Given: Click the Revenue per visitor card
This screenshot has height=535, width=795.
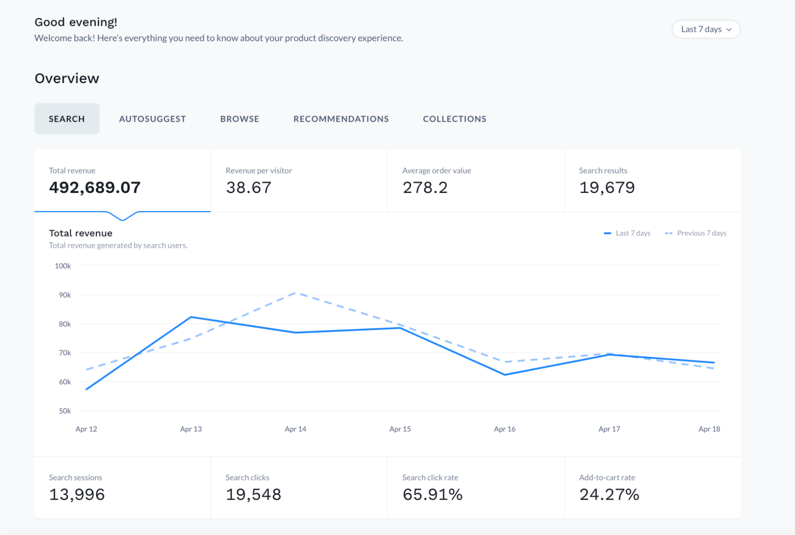Looking at the screenshot, I should 298,181.
